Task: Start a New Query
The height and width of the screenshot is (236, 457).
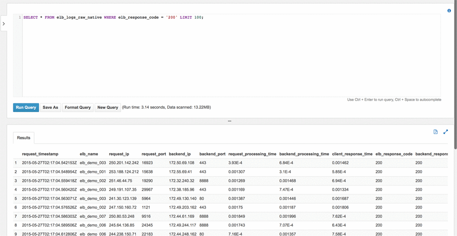Action: pos(107,107)
